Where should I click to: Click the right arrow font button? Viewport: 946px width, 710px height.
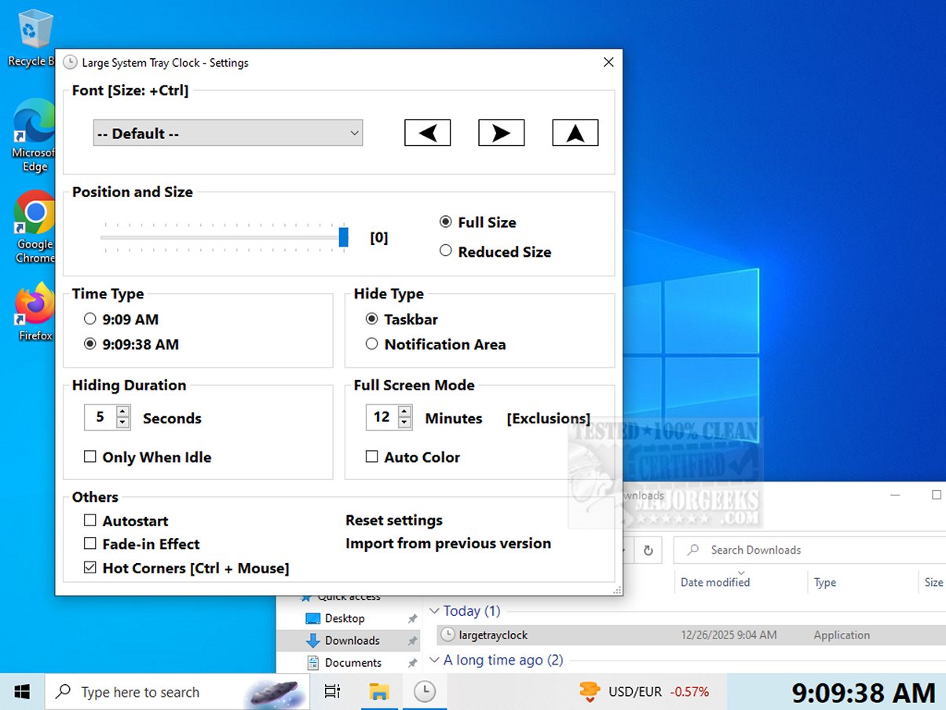pyautogui.click(x=501, y=133)
